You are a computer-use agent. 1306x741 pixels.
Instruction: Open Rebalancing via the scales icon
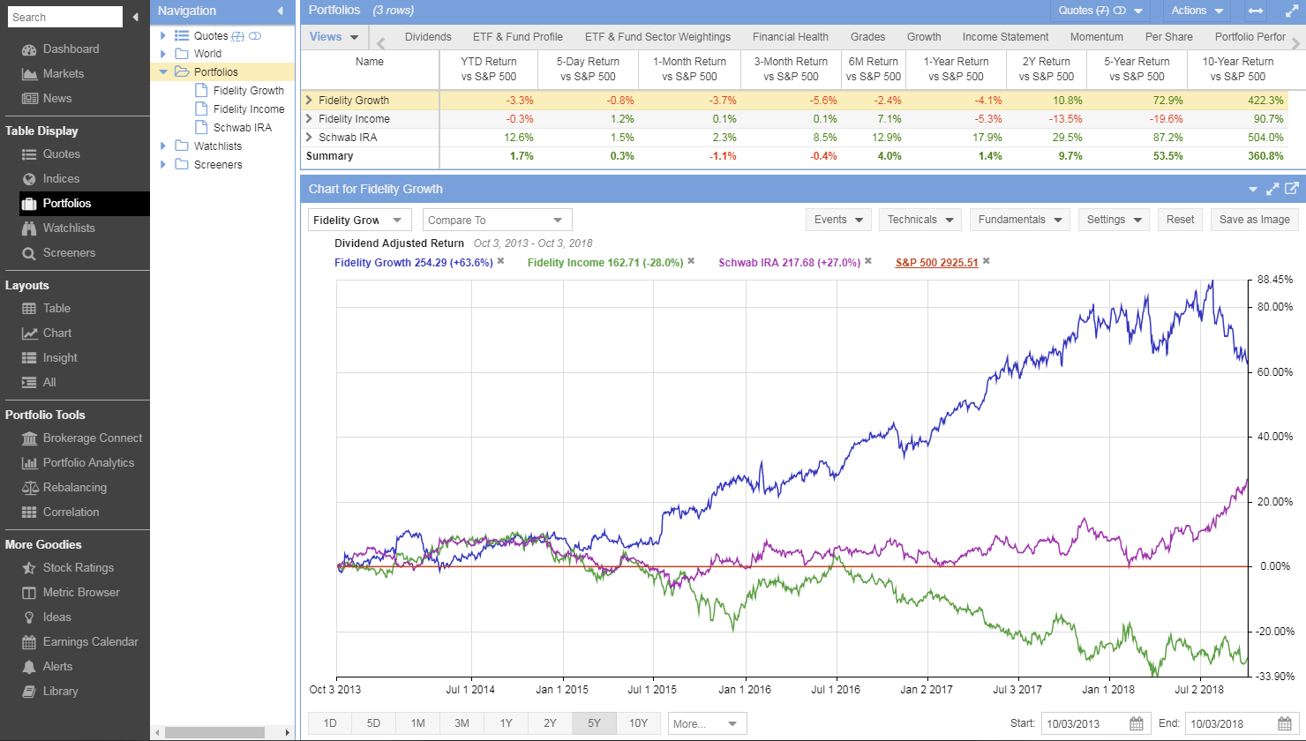[x=28, y=488]
